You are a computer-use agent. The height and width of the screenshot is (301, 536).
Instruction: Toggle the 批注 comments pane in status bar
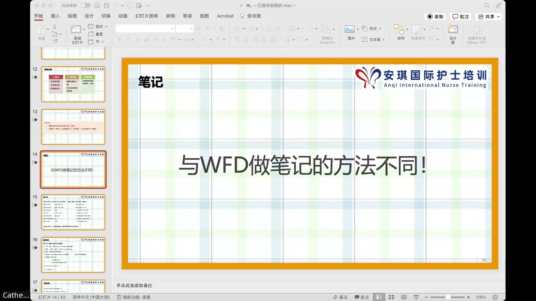pos(362,297)
